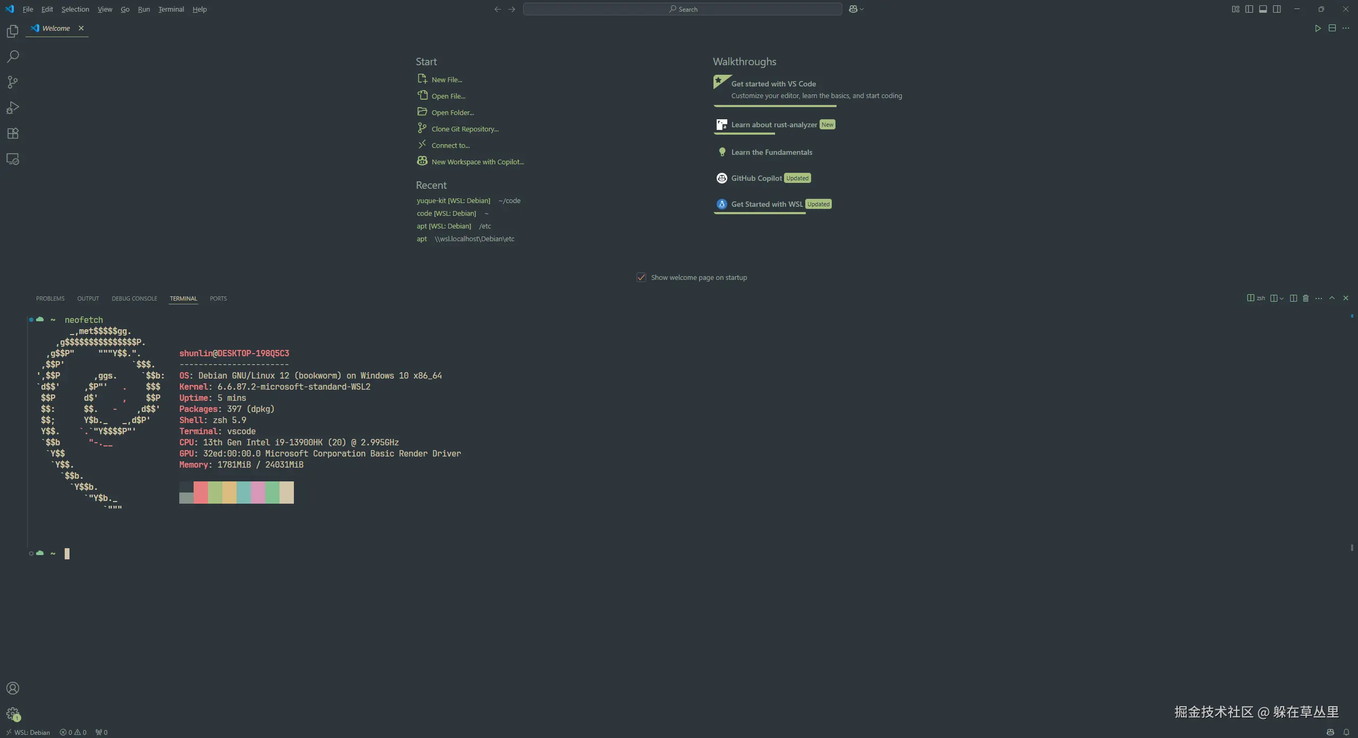This screenshot has width=1358, height=738.
Task: Uncheck Show welcome page on startup
Action: pyautogui.click(x=641, y=277)
